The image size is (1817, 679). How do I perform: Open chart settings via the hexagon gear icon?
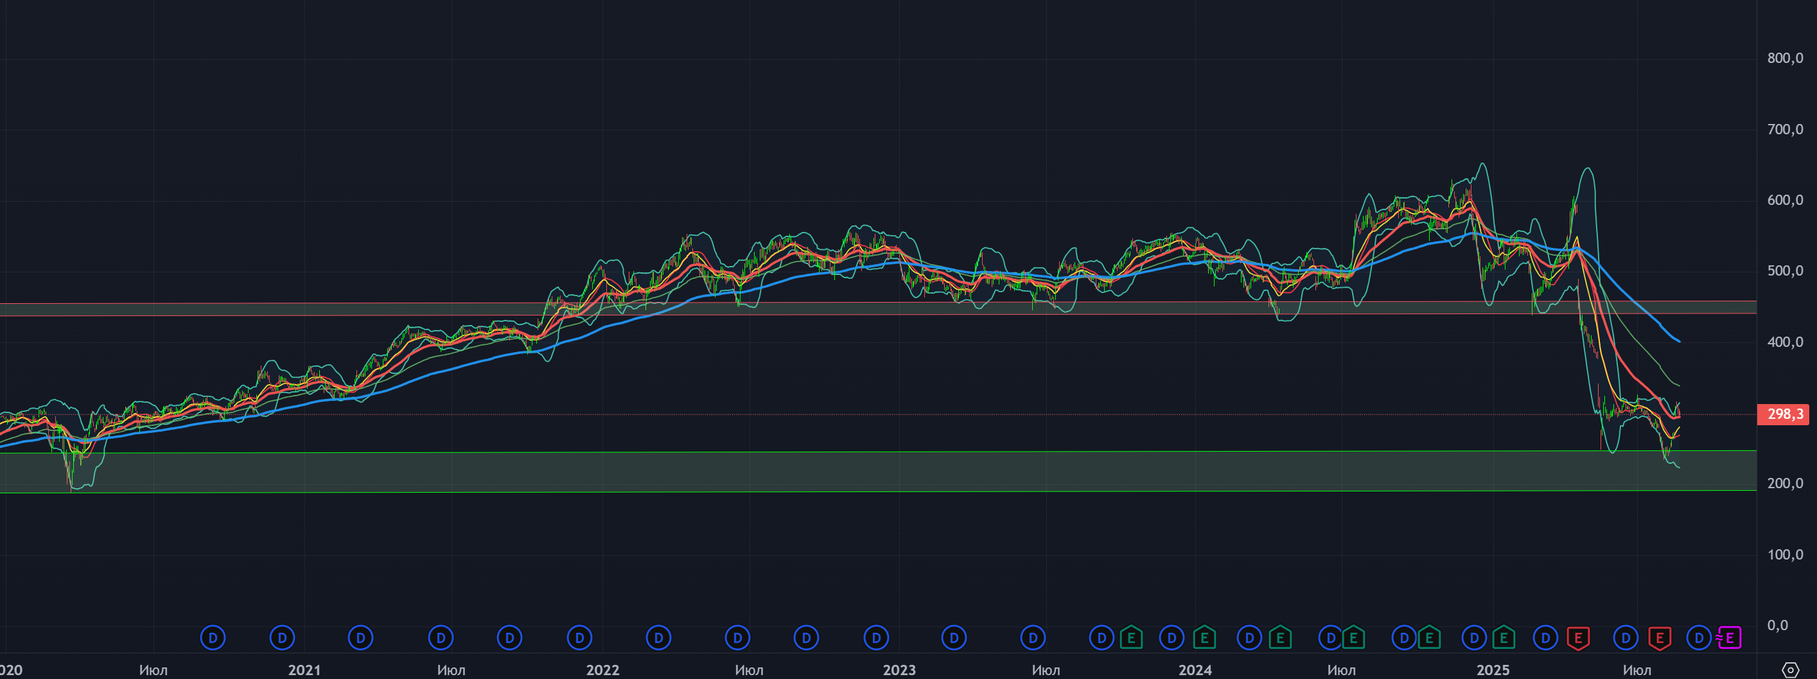click(x=1789, y=669)
